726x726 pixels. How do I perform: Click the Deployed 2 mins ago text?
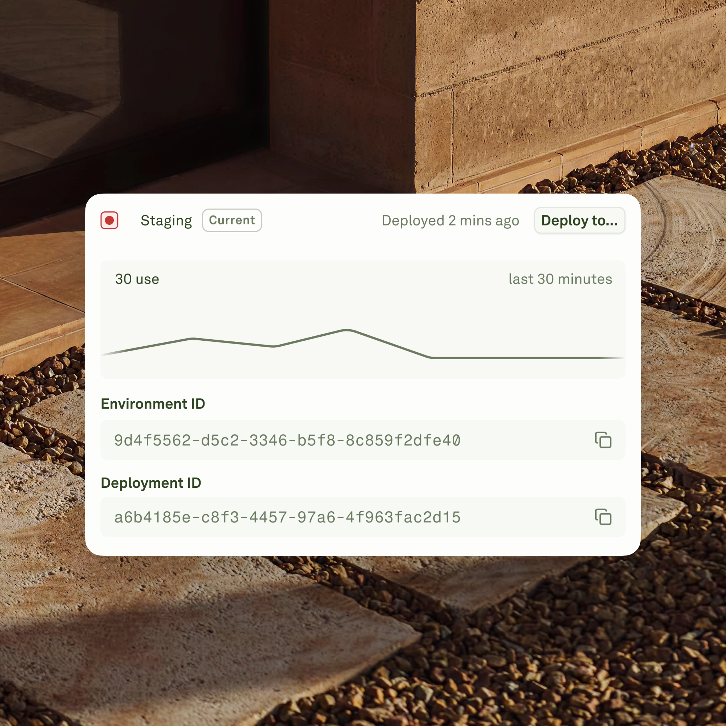450,220
